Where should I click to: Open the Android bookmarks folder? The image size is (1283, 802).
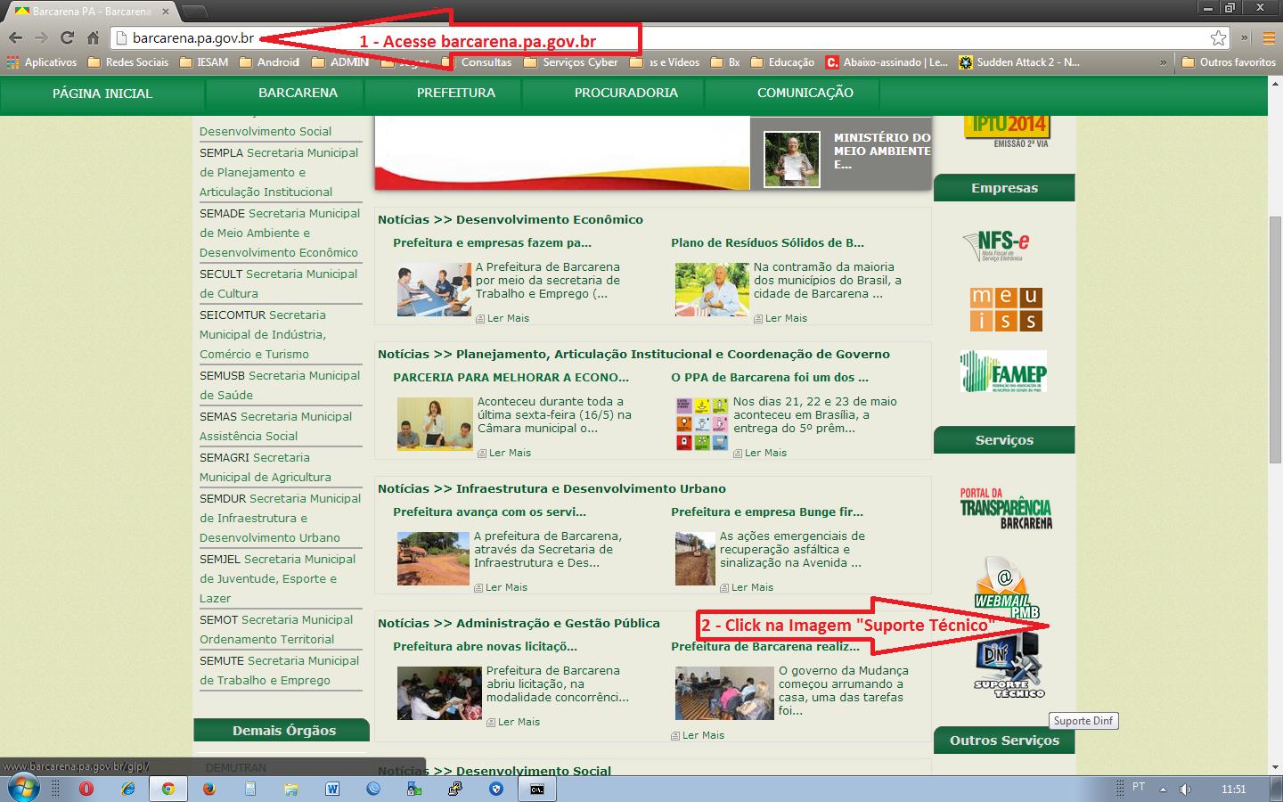pos(269,62)
